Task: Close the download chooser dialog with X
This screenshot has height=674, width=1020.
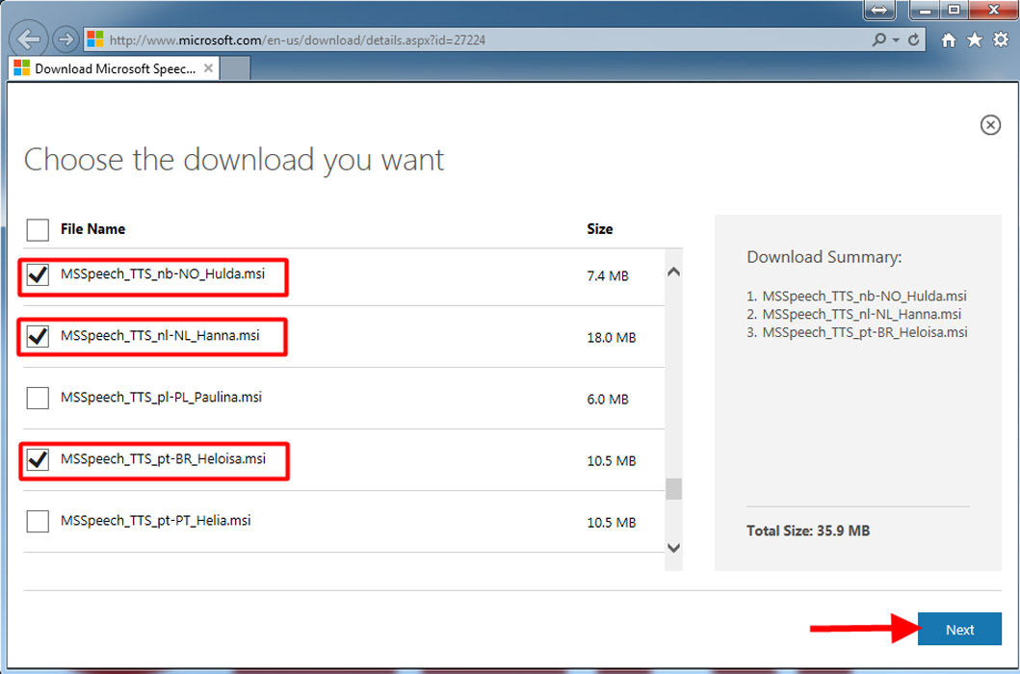Action: (990, 125)
